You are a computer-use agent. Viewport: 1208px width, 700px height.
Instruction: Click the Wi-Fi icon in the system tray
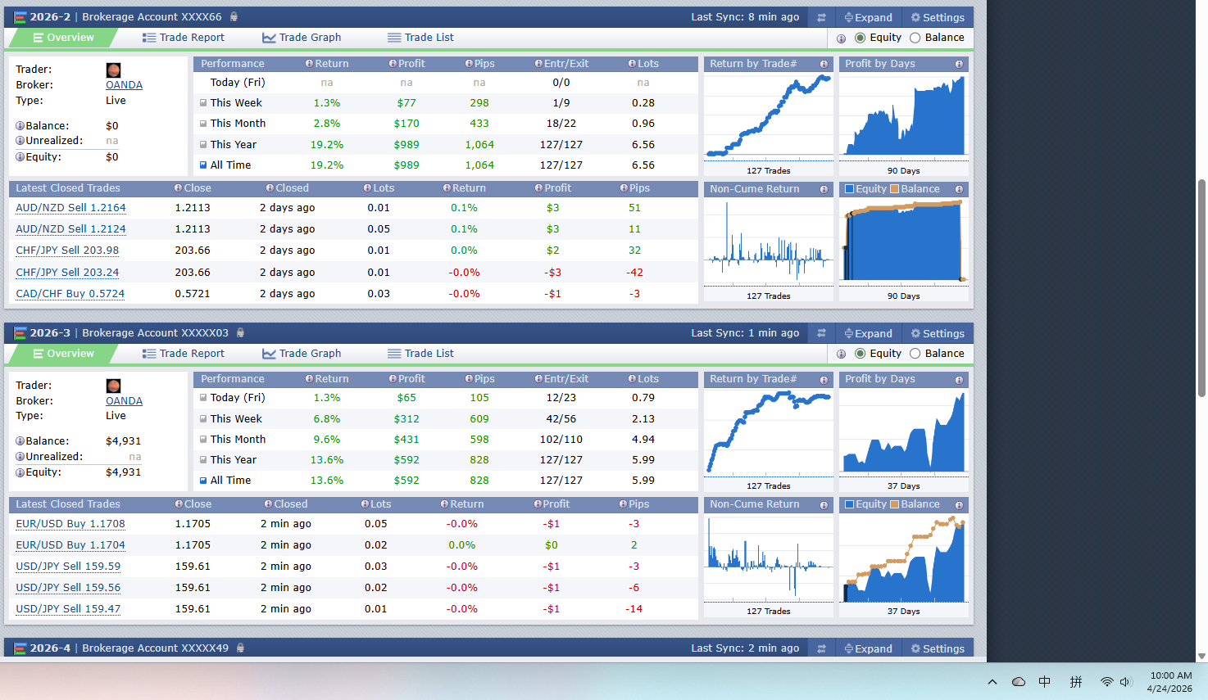pos(1106,682)
